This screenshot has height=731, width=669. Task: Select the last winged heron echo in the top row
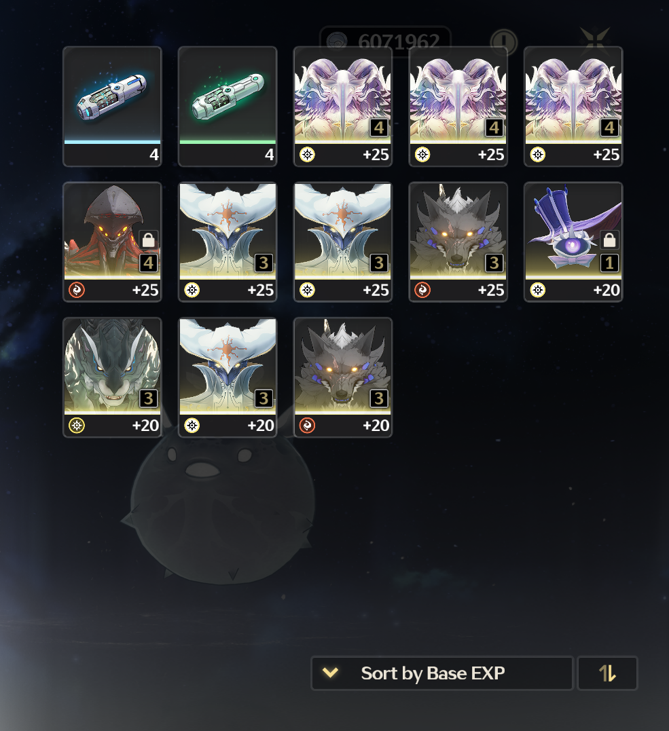pos(573,107)
